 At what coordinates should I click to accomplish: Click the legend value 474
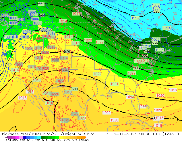point(8,140)
